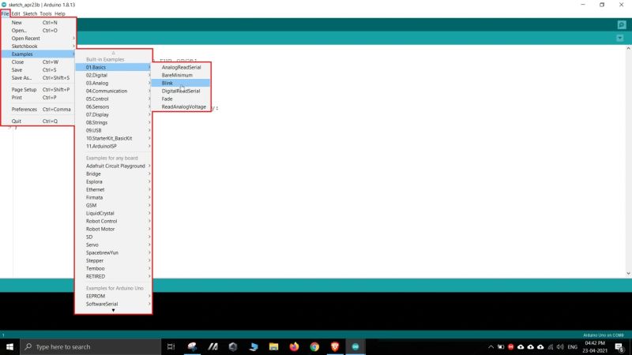
Task: Open Task View in the taskbar
Action: point(171,346)
